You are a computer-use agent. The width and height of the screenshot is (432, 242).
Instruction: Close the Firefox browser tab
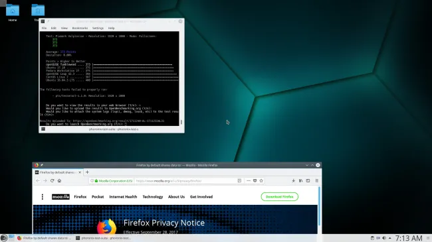pyautogui.click(x=80, y=172)
